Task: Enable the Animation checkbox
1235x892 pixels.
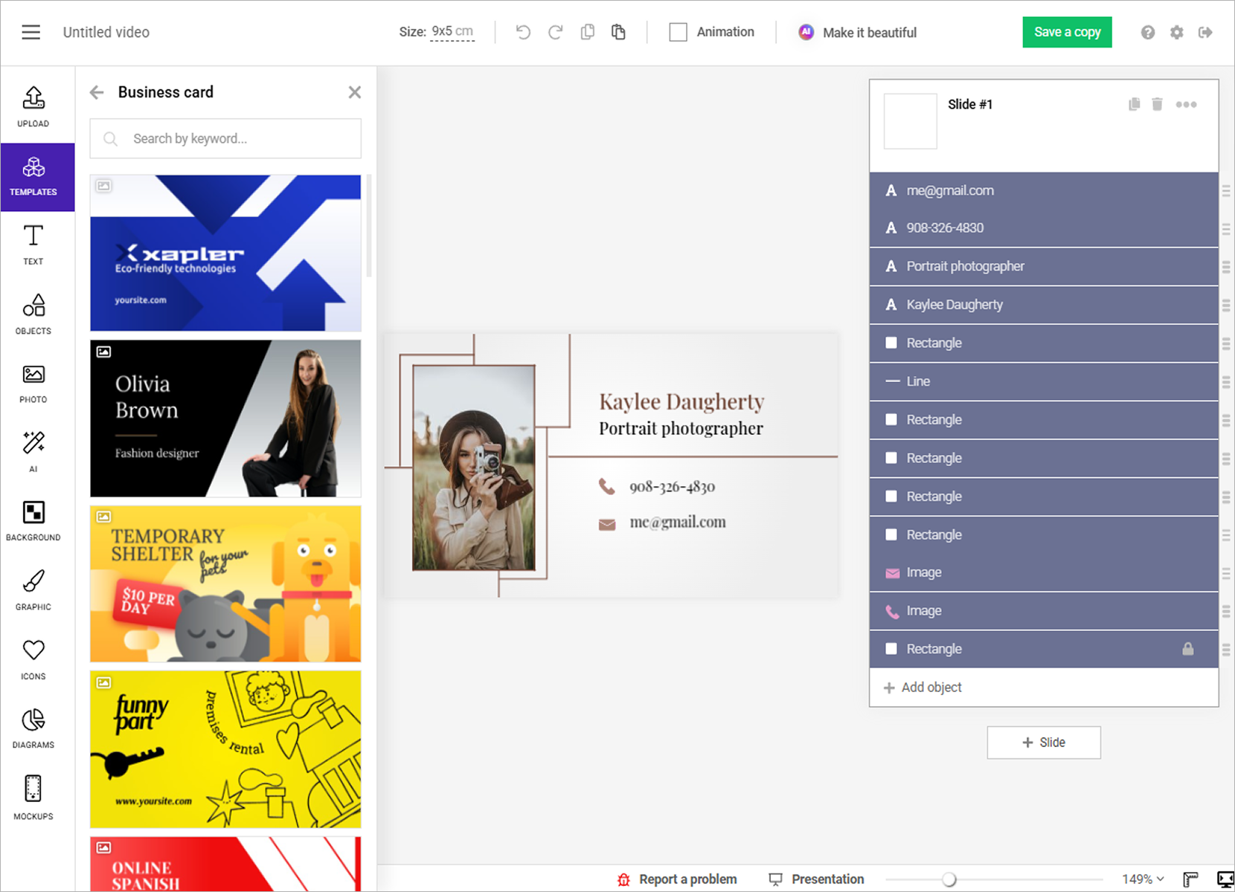Action: [678, 32]
